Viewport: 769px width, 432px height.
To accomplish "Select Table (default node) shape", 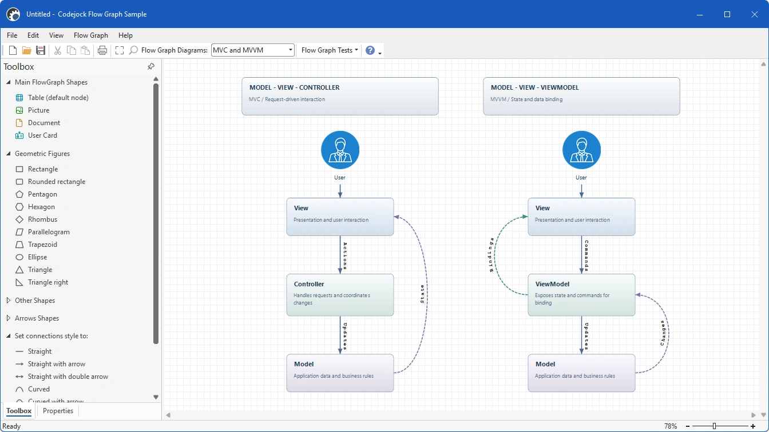I will point(58,98).
